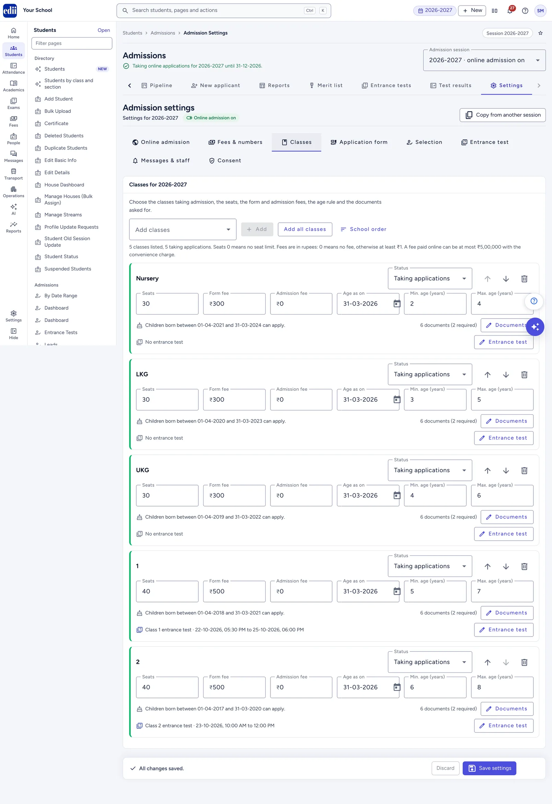The height and width of the screenshot is (804, 552).
Task: Open Transport in the left rail
Action: pyautogui.click(x=13, y=174)
